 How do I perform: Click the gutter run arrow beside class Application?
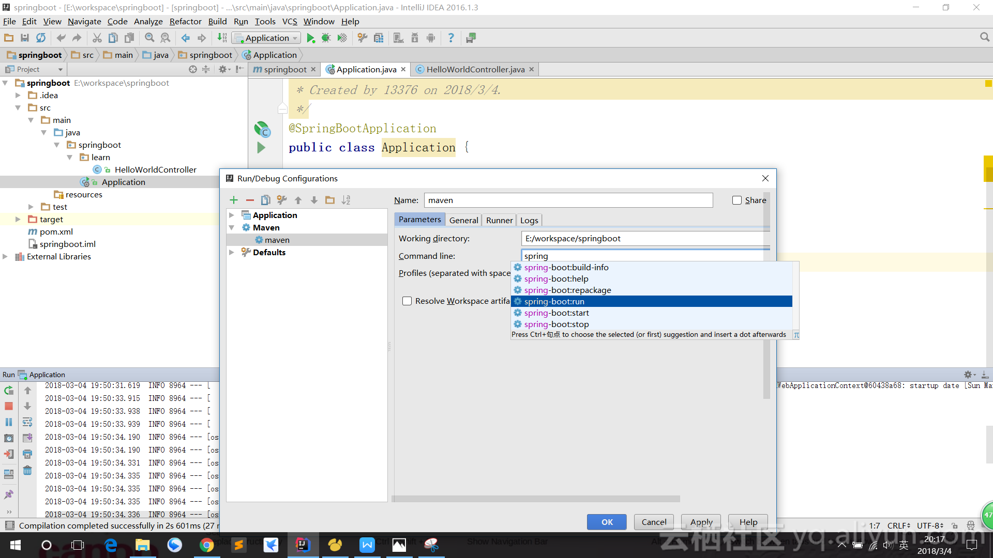[x=261, y=148]
